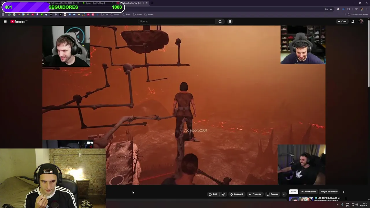Select the Todos filter chip
Screen dimensions: 370x208
[293, 192]
